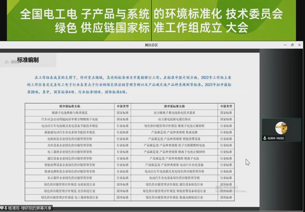The image size is (305, 212).
Task: Close the 腾讯会议 meeting window
Action: [299, 45]
